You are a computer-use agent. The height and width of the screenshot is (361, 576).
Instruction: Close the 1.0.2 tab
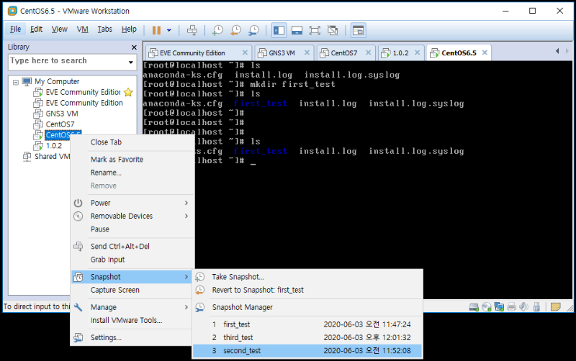tap(418, 52)
